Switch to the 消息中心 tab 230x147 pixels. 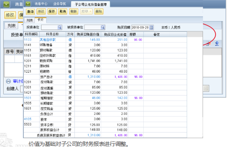[41, 4]
